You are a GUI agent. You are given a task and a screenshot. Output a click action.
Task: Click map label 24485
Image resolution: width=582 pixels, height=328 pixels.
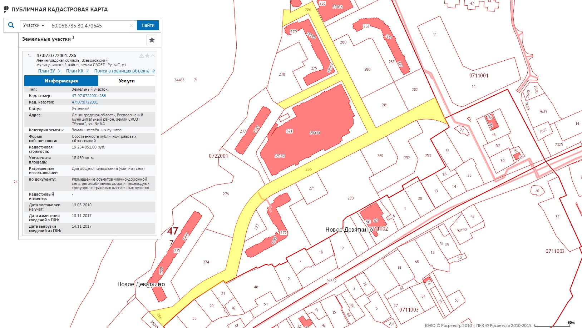(179, 80)
